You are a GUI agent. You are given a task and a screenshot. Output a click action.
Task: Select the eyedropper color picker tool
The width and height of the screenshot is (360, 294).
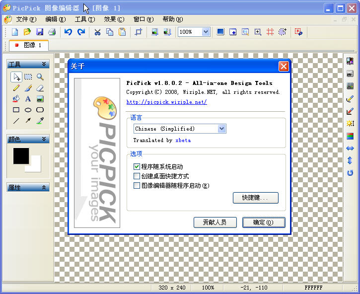pyautogui.click(x=40, y=121)
